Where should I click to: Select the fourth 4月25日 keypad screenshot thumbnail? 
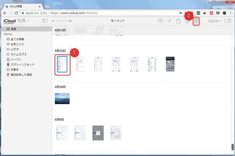point(116,64)
